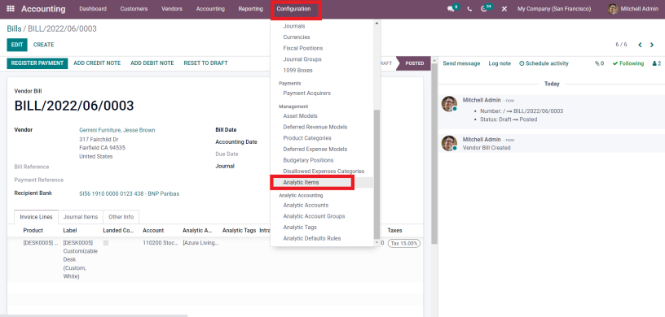Toggle the Following subscription status
The height and width of the screenshot is (317, 665).
point(628,63)
